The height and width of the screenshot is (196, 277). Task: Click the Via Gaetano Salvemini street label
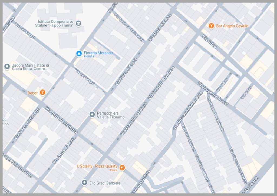129,27
